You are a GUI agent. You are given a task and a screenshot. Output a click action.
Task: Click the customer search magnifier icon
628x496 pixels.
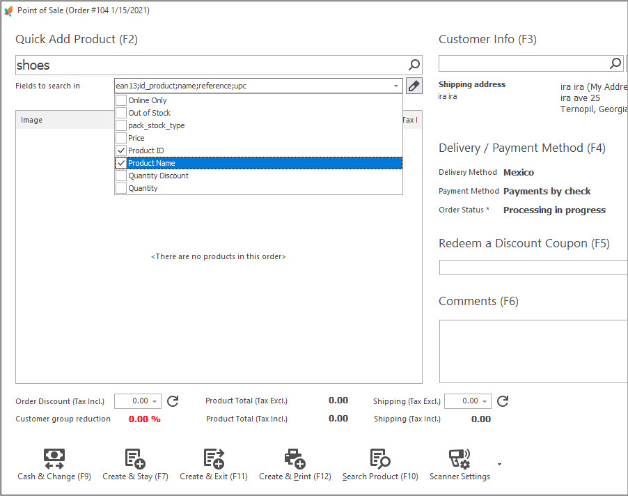point(615,63)
